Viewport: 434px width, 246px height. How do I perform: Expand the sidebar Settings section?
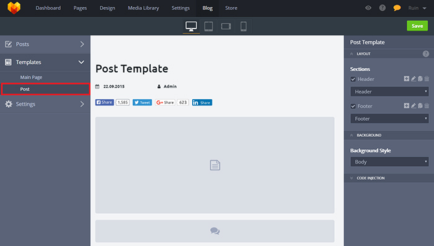point(45,104)
